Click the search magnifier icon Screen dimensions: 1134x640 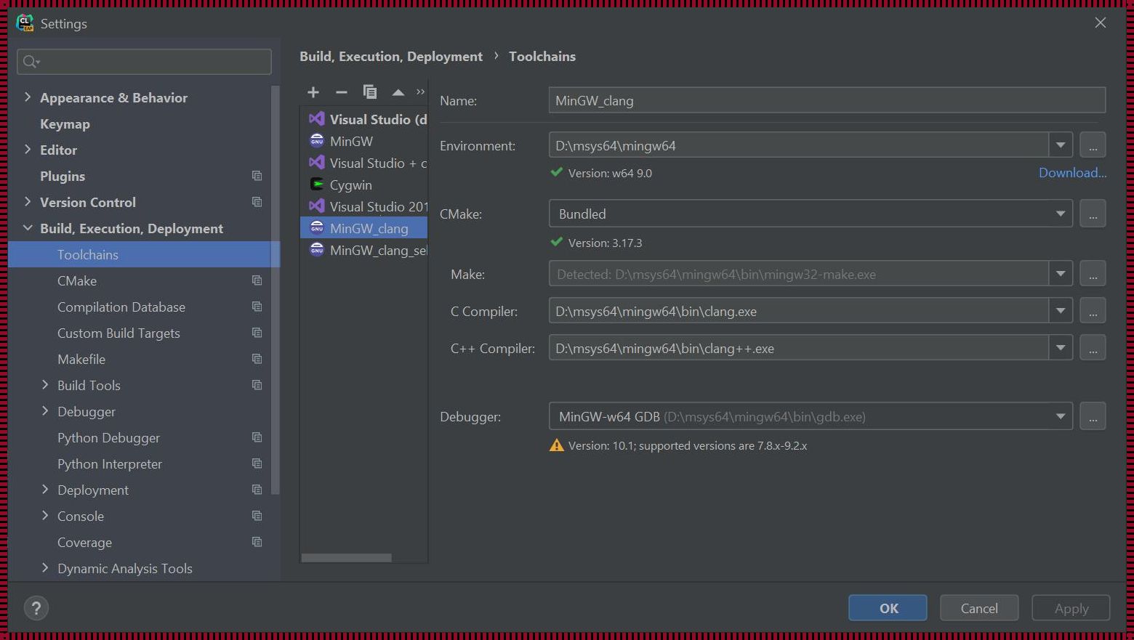(x=31, y=62)
